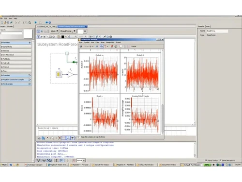Select the line drawing tool
The width and height of the screenshot is (242, 182).
(47, 37)
